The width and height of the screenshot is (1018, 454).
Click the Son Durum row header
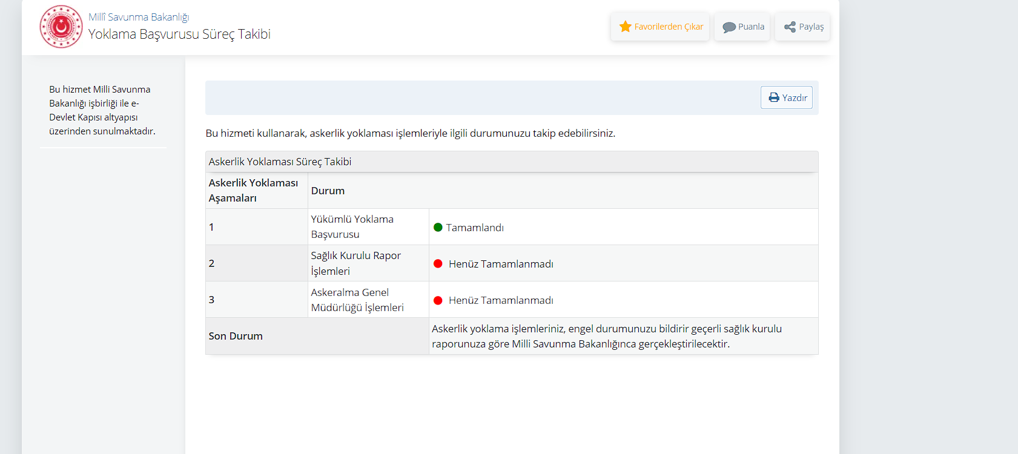click(x=236, y=336)
